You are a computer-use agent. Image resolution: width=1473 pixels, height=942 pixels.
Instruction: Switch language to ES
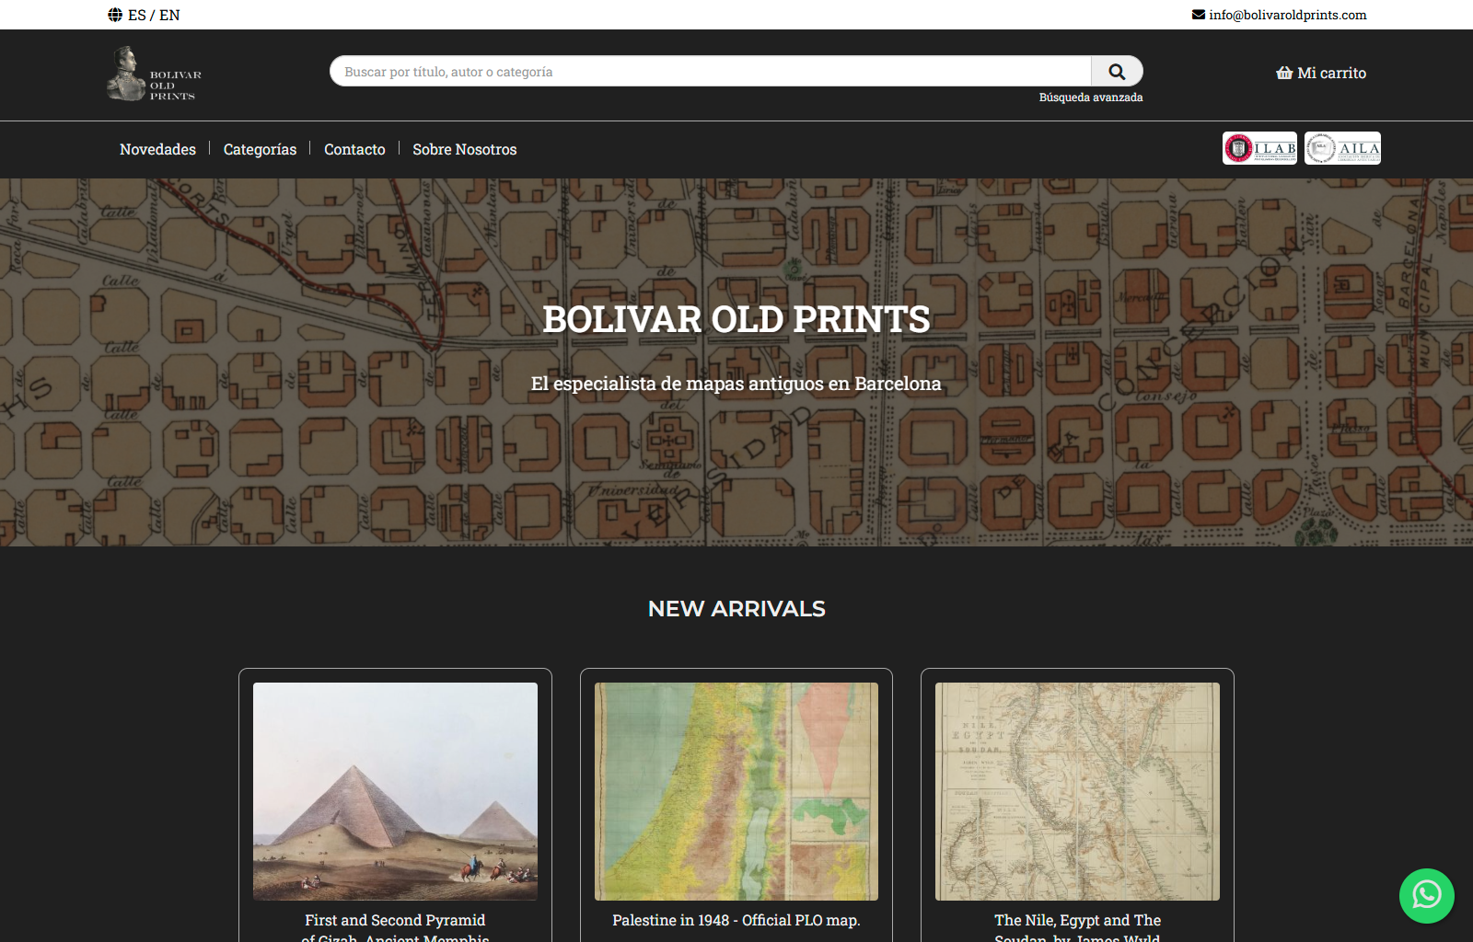tap(137, 15)
